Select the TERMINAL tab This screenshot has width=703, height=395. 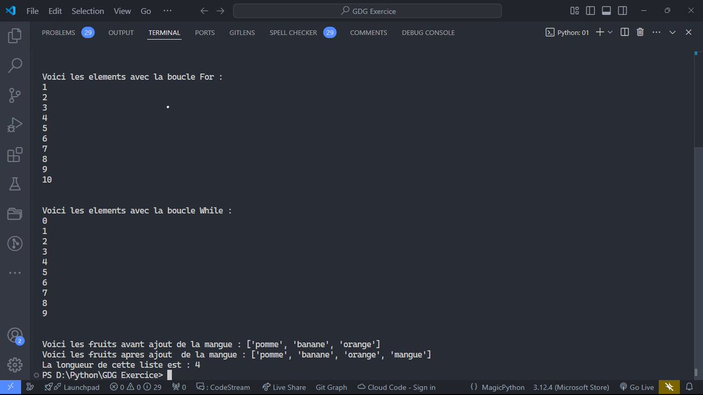(x=165, y=33)
